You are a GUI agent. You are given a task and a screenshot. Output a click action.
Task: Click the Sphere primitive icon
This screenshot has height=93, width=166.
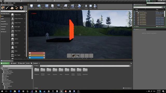coord(12,39)
